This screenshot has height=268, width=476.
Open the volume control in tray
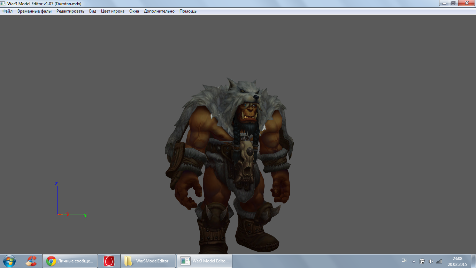click(x=431, y=261)
